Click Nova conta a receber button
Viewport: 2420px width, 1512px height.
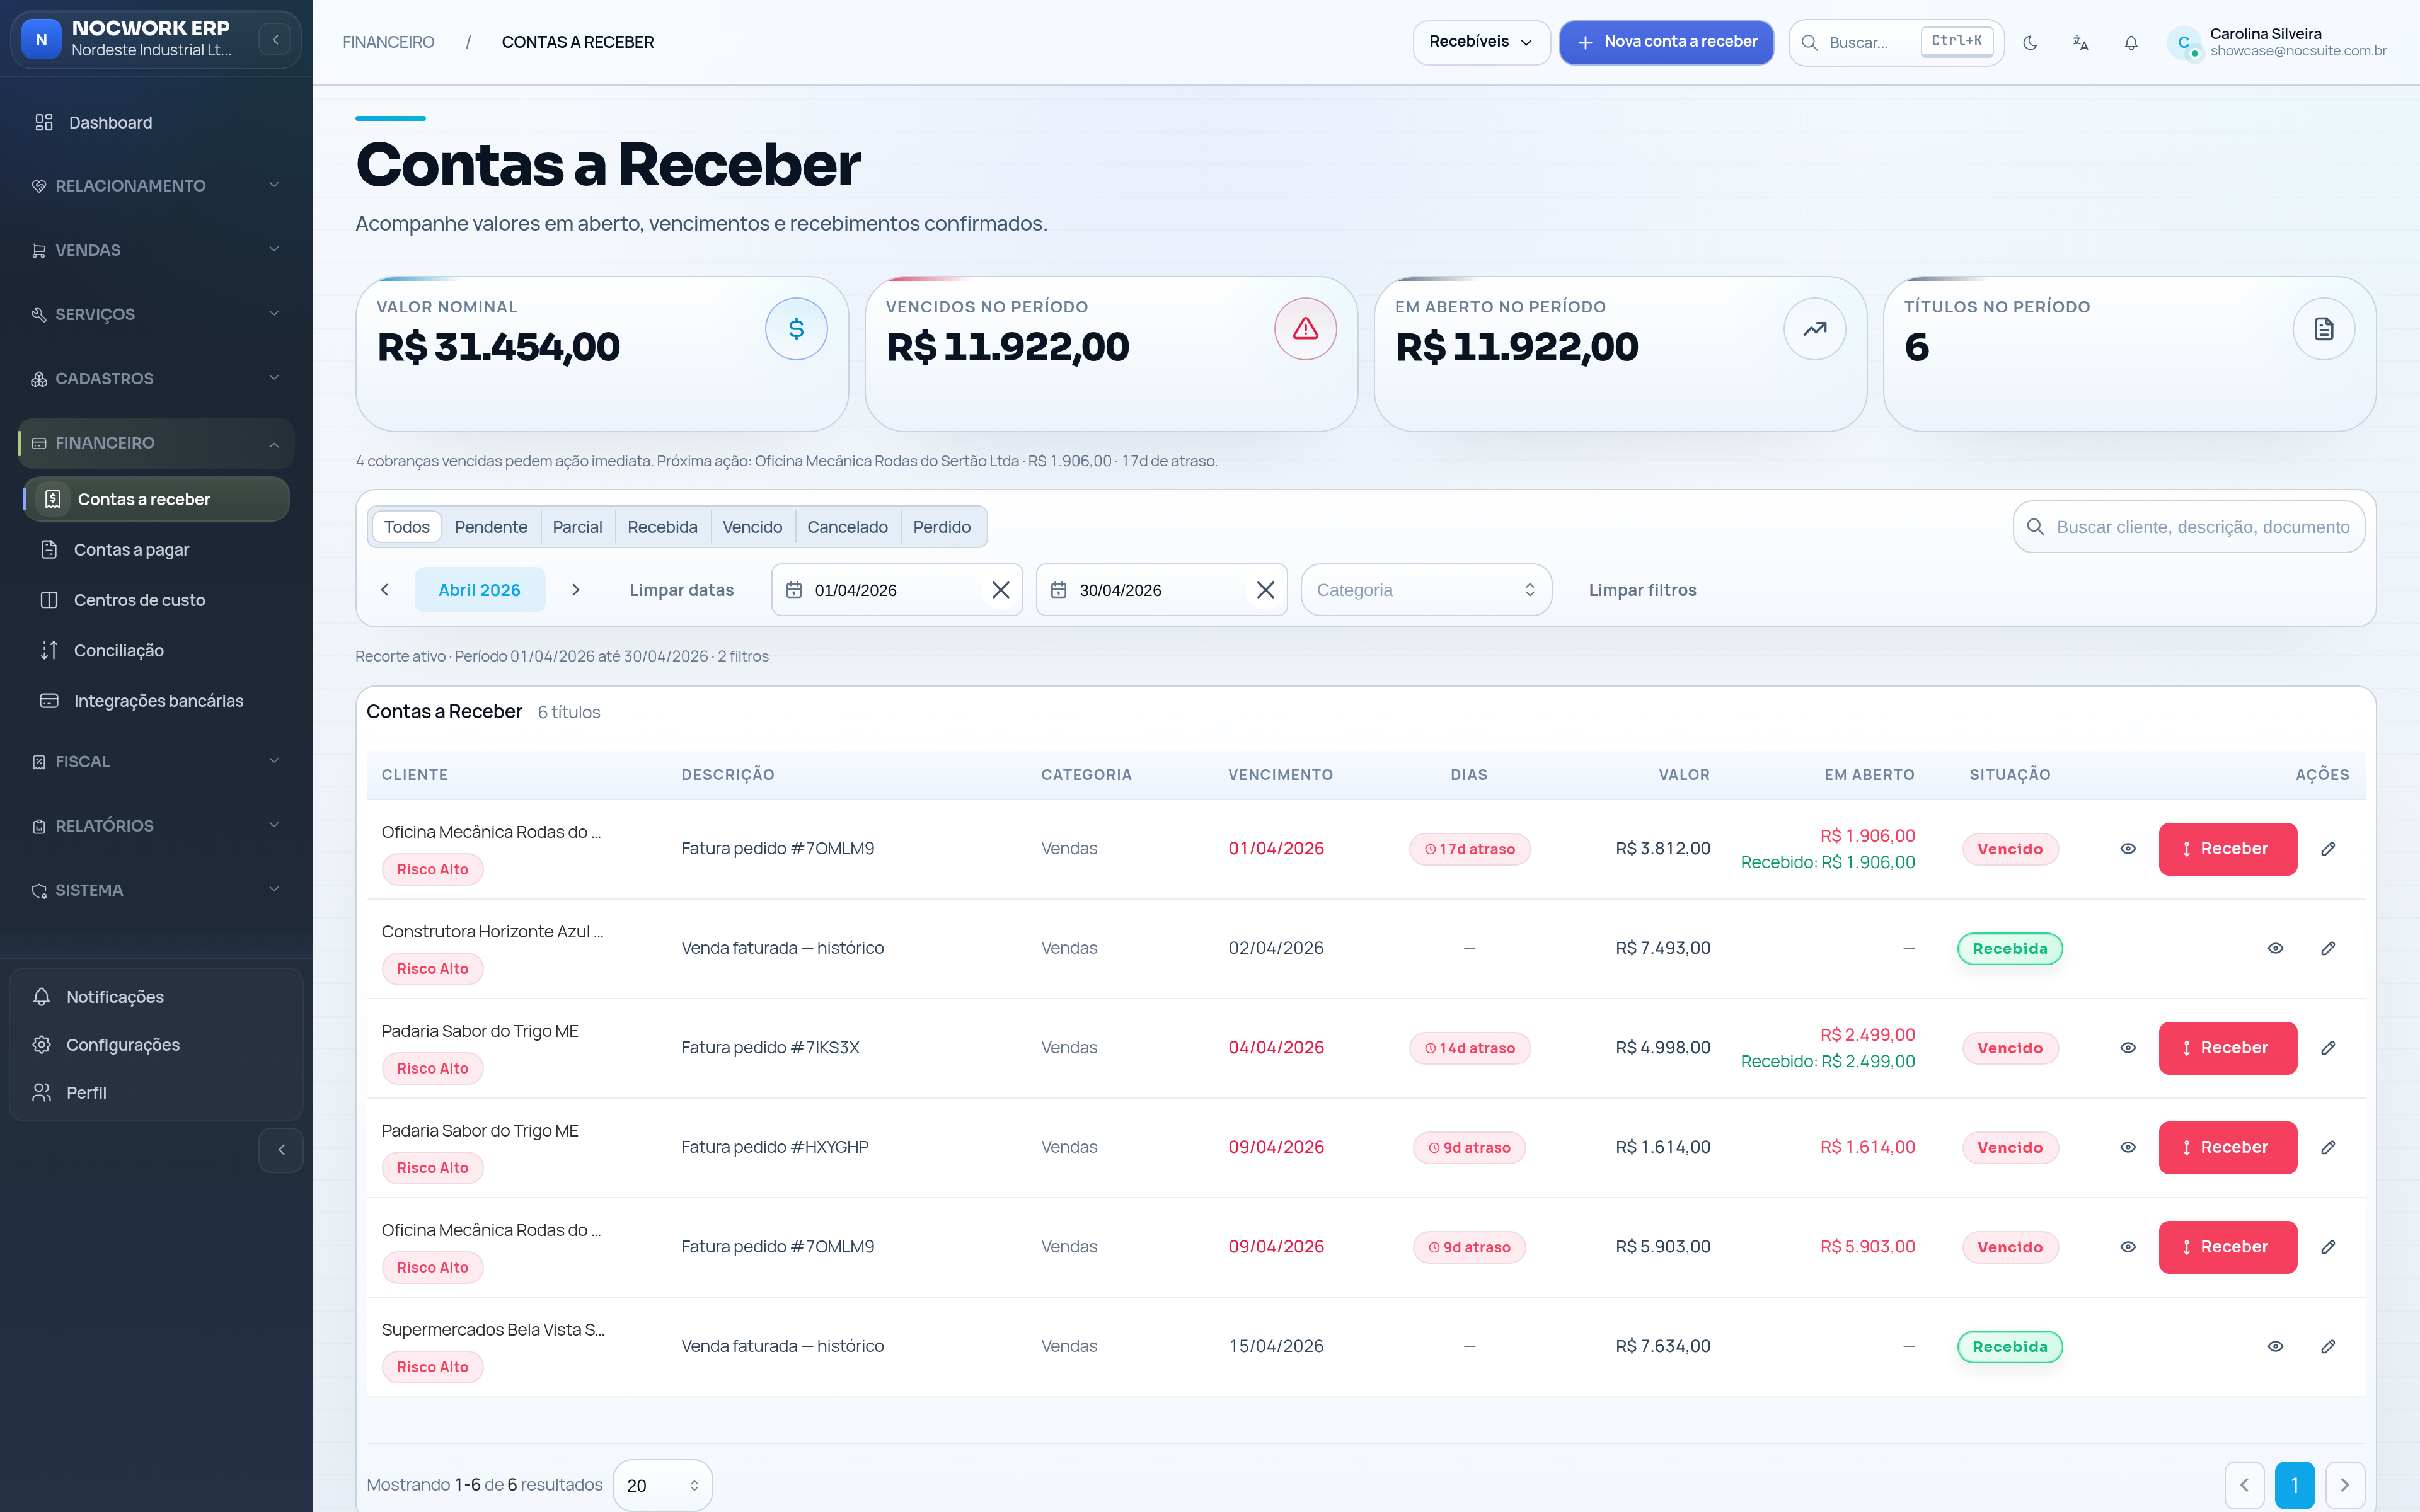click(x=1666, y=42)
